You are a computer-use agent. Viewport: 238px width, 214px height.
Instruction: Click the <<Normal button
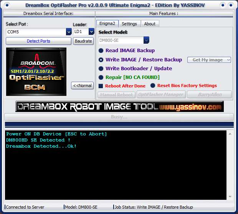(82, 86)
